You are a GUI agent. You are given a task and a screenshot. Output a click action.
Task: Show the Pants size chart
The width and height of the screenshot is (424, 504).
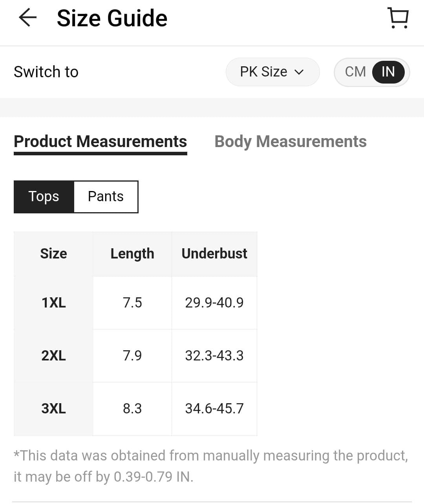click(106, 197)
